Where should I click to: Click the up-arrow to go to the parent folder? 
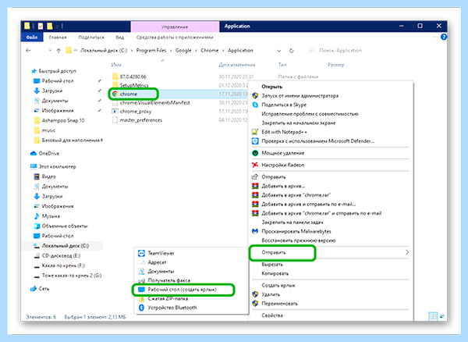click(58, 51)
